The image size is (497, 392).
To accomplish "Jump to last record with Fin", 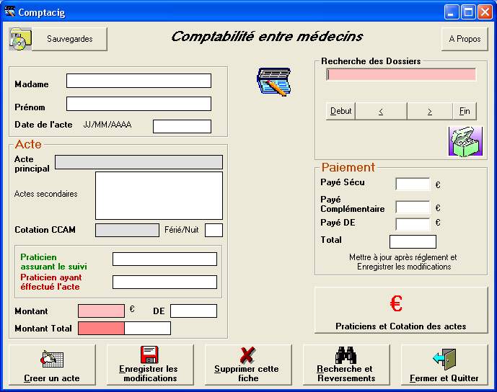I will 465,111.
